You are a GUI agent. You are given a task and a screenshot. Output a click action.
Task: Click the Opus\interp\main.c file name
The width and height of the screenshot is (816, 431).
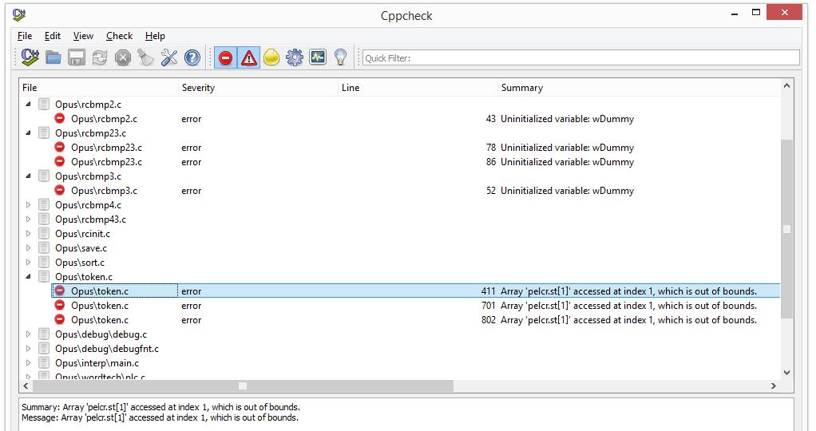point(97,363)
